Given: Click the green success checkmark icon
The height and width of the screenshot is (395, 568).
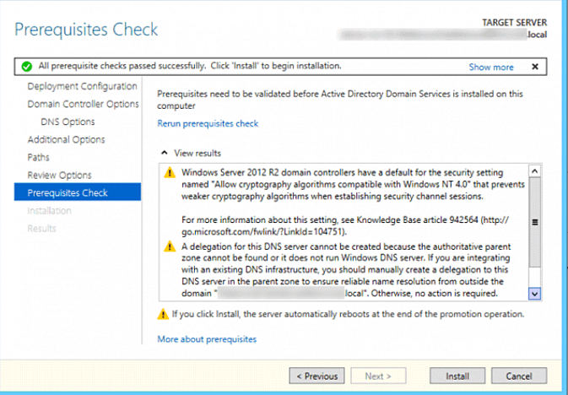Looking at the screenshot, I should click(27, 66).
